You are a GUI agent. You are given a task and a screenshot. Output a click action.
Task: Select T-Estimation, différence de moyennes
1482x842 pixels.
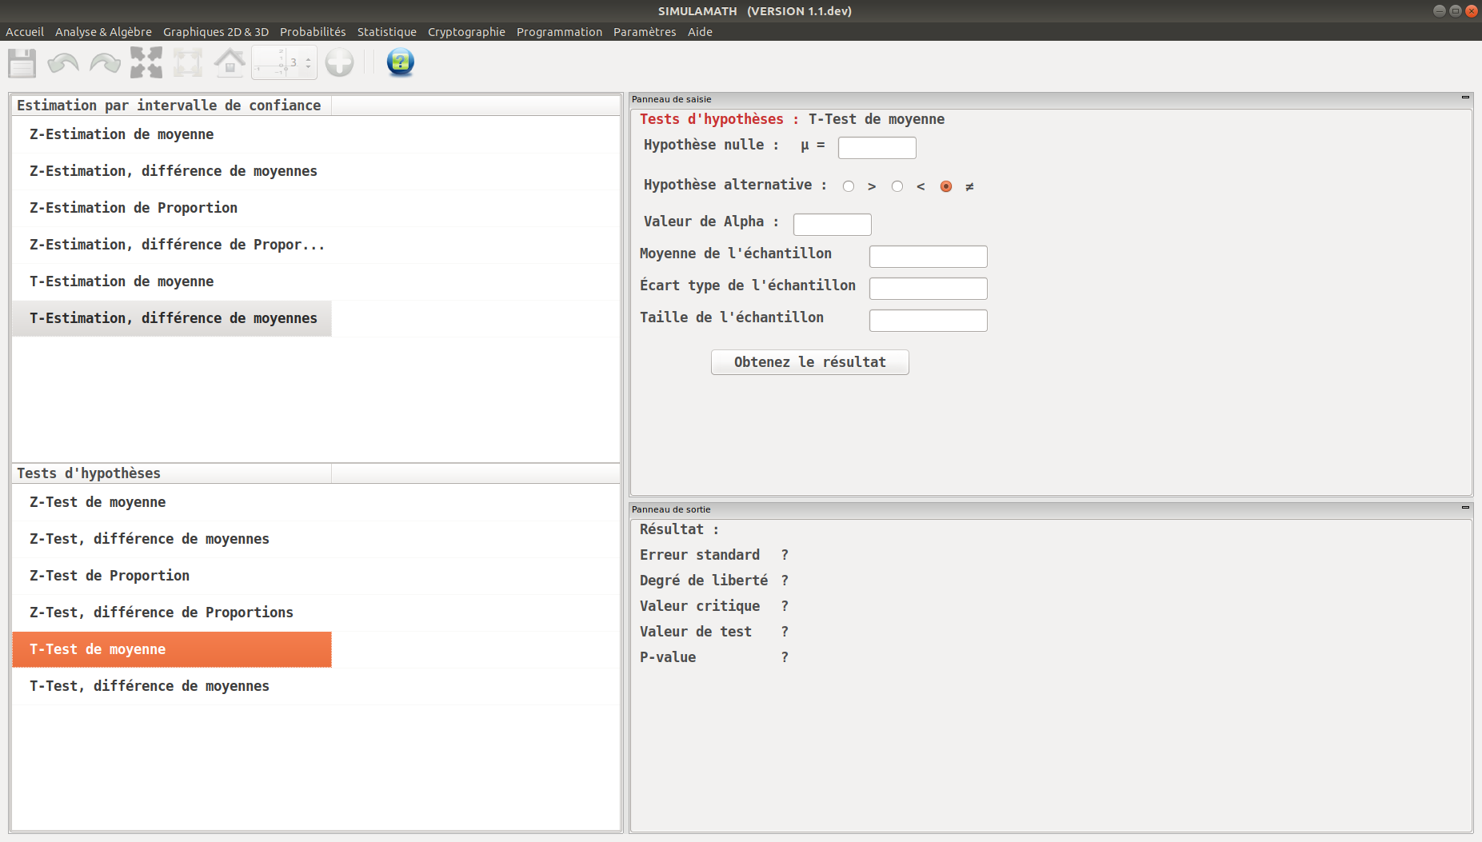pos(172,318)
